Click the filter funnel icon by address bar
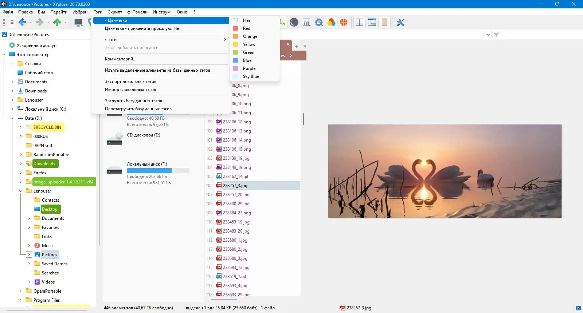Screen dimensions: 583x313 click(496, 35)
